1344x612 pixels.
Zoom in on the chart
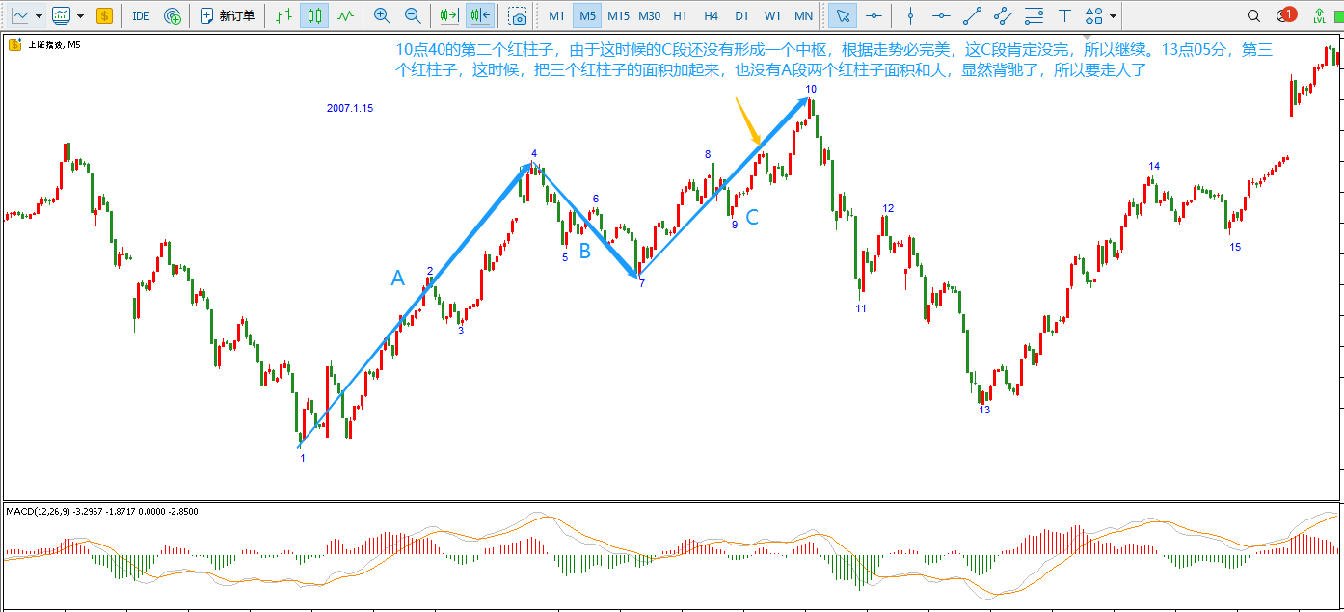(382, 15)
